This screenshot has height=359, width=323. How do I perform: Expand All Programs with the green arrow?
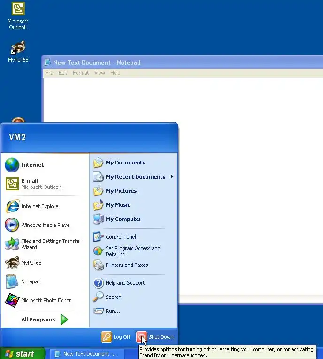64,320
